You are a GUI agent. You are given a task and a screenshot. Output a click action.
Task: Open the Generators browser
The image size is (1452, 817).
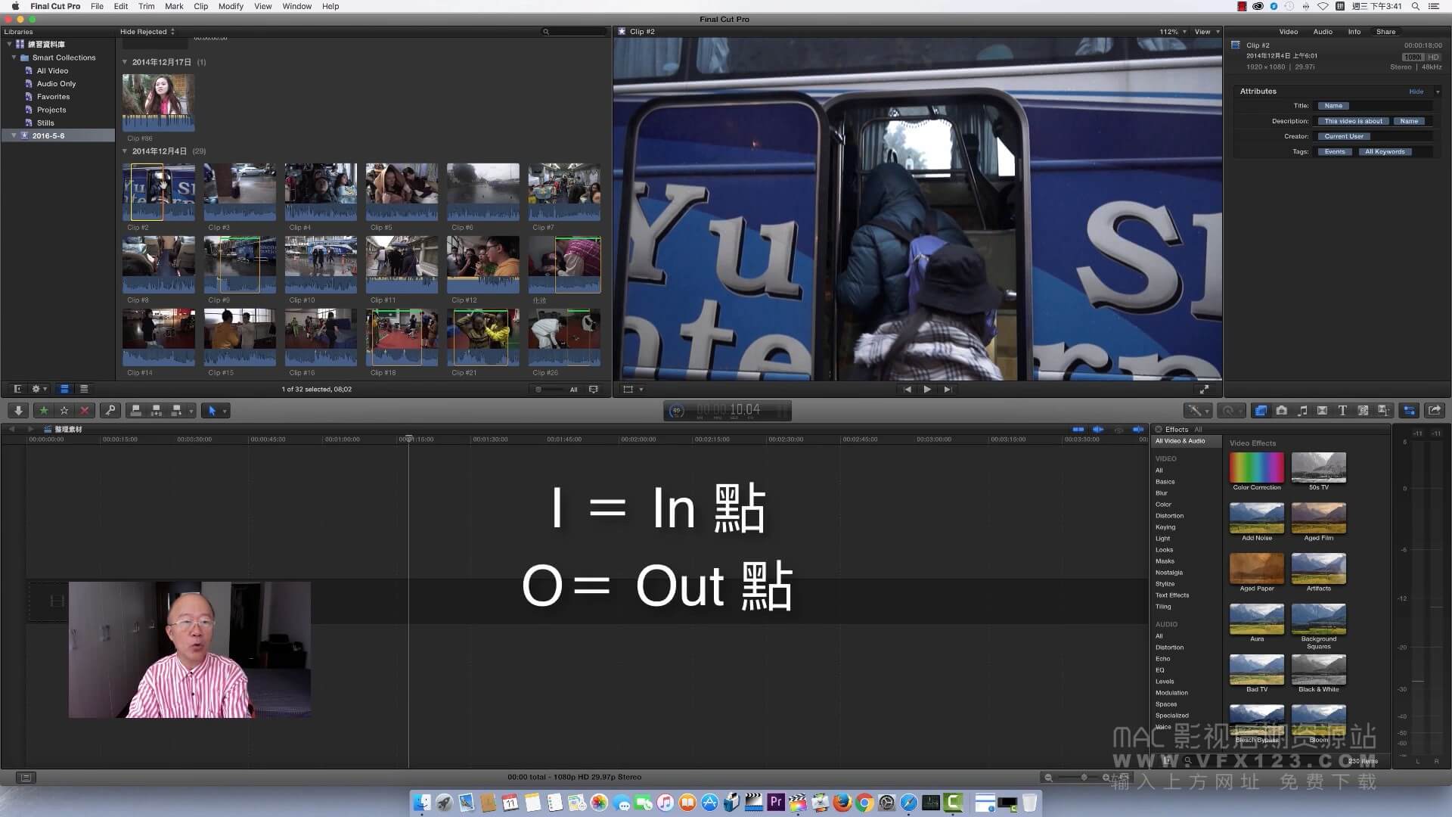(1363, 411)
